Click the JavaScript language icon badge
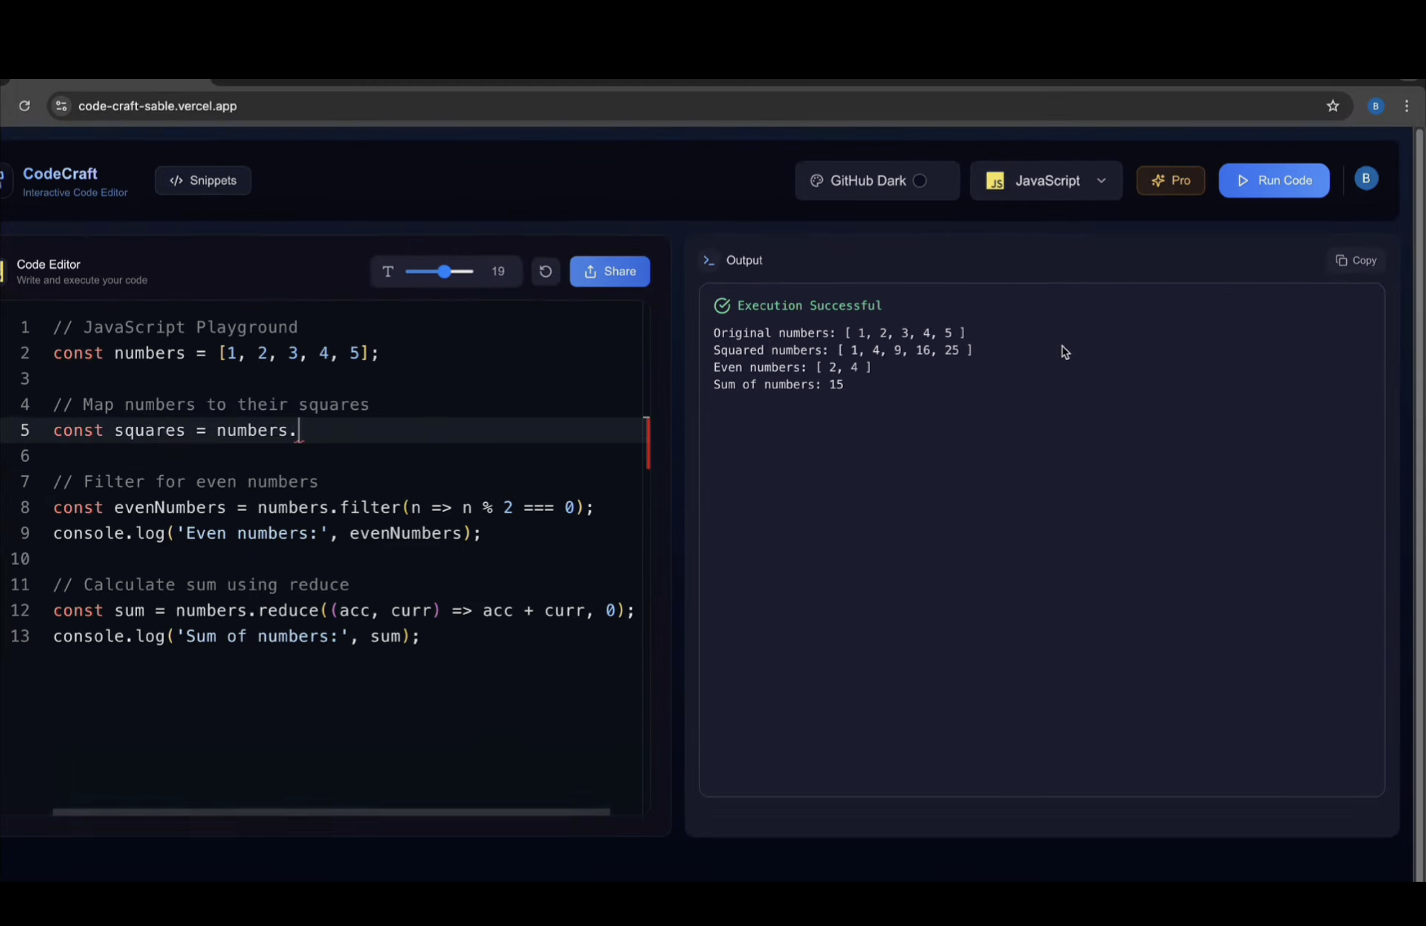This screenshot has width=1426, height=926. tap(996, 180)
